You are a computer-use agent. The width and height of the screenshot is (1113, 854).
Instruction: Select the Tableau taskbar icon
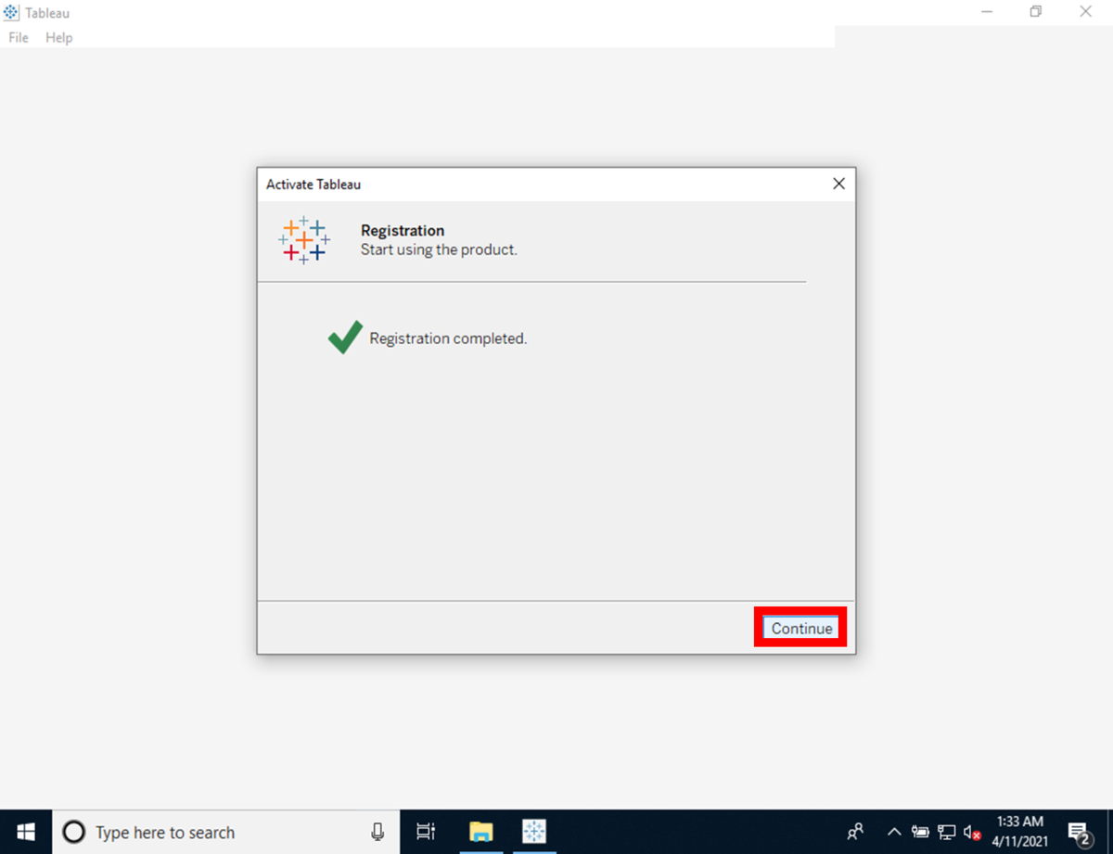534,832
